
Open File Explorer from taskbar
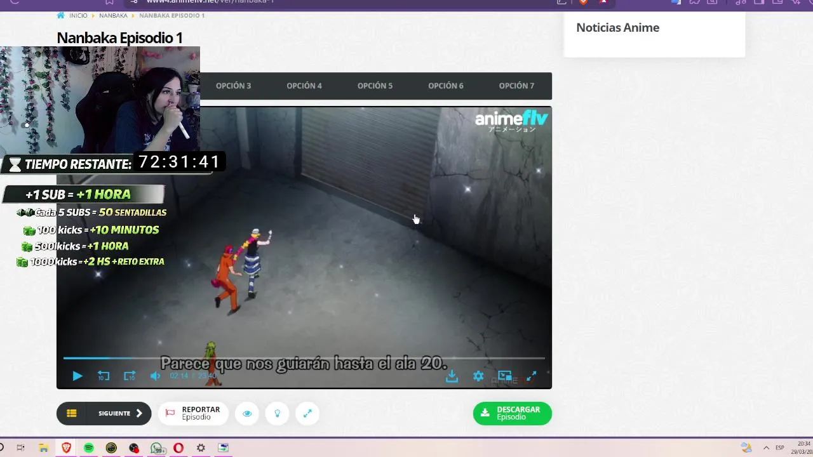coord(43,447)
